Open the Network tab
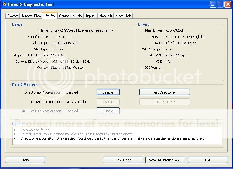Screen dimensions: 233x169 105,16
